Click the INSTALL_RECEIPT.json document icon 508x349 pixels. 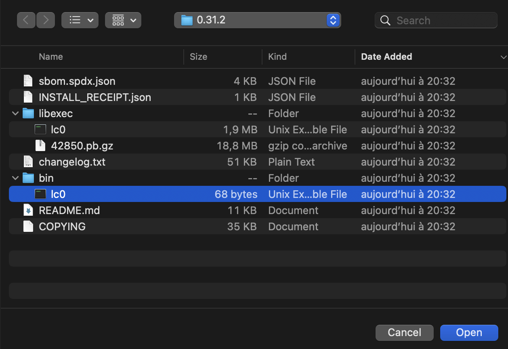[x=27, y=97]
